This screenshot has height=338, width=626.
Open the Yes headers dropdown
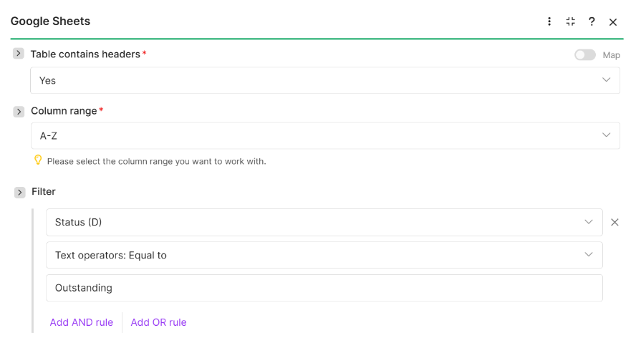(x=325, y=80)
